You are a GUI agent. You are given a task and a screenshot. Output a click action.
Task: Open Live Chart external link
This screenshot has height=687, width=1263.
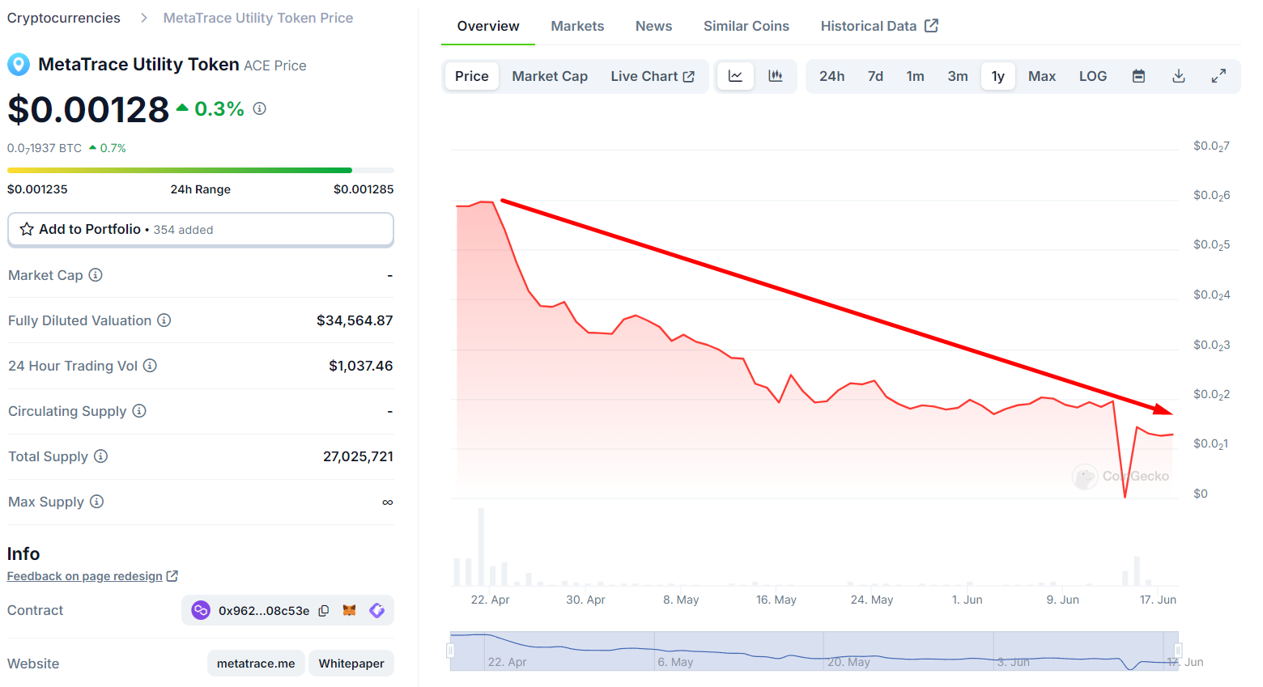pyautogui.click(x=653, y=76)
